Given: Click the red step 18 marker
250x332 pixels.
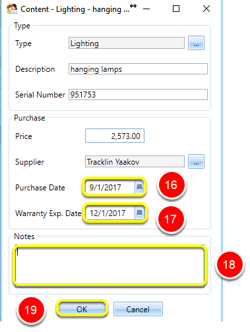Looking at the screenshot, I should pos(230,264).
